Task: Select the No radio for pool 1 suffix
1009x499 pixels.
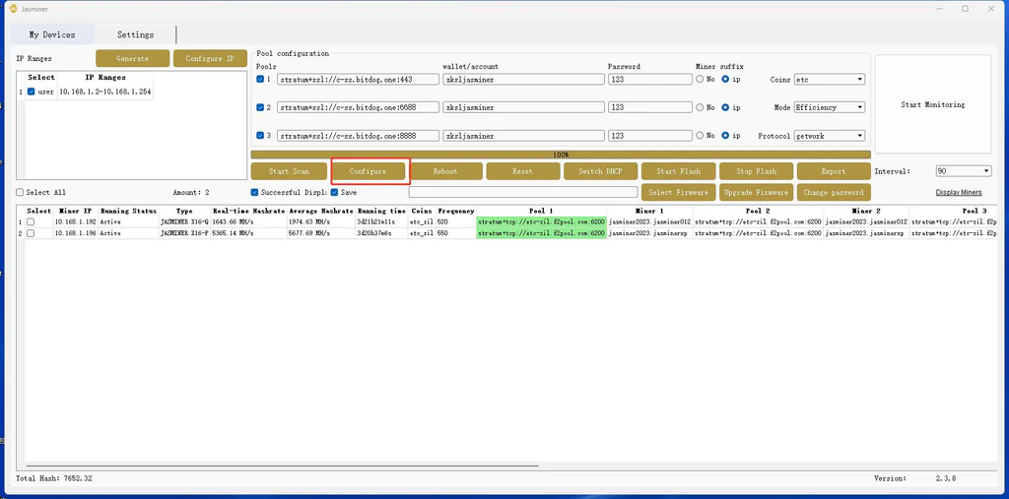Action: point(700,80)
